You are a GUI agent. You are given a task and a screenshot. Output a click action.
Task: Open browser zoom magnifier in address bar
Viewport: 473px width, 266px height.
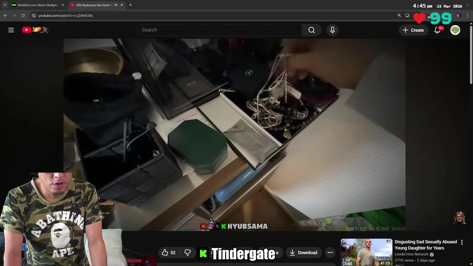coord(399,16)
